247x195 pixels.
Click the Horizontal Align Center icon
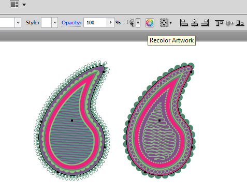click(195, 23)
